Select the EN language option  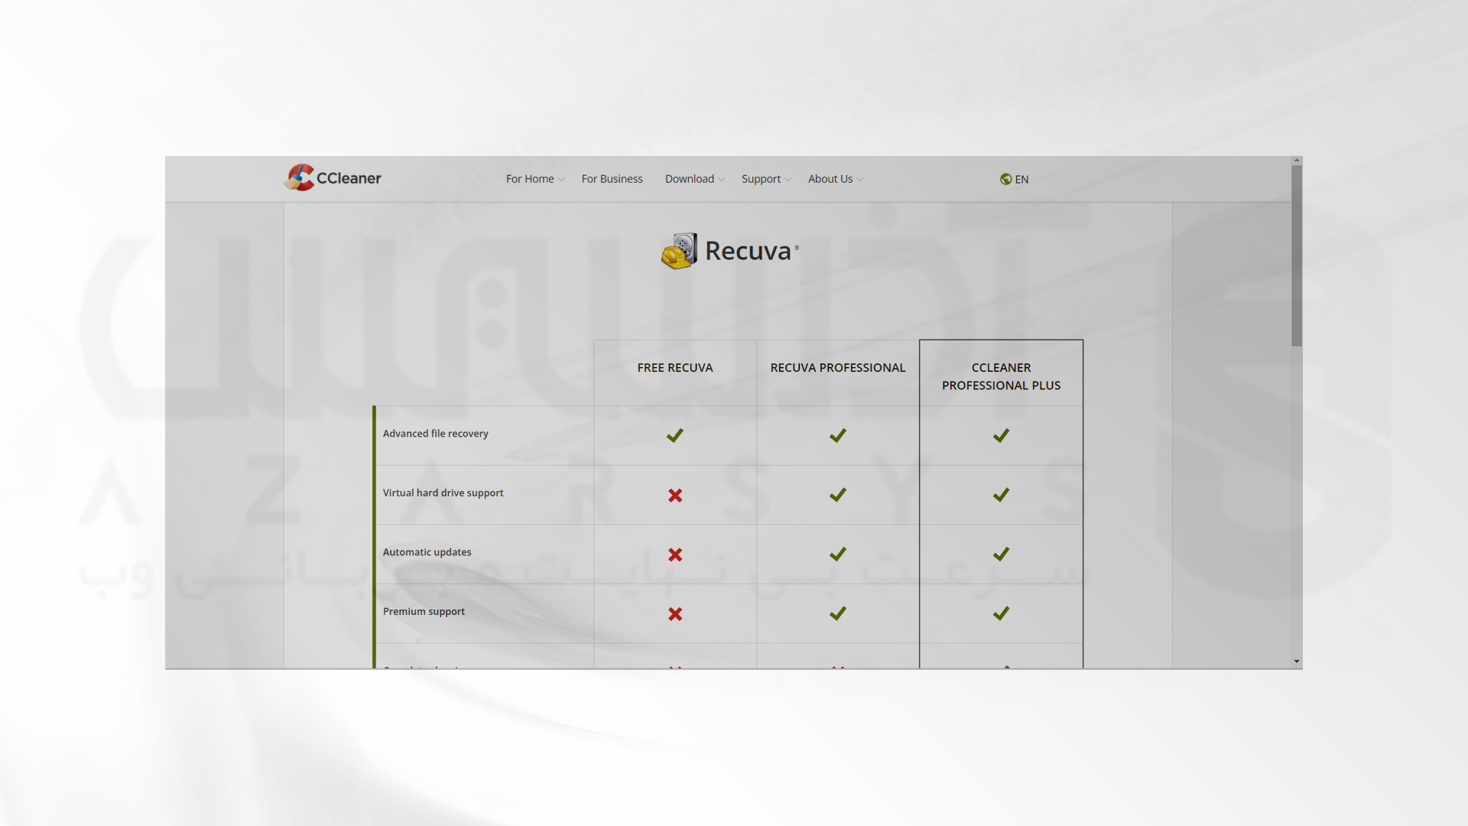(x=1021, y=180)
